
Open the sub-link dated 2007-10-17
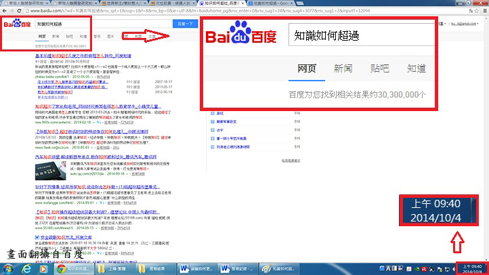[73, 82]
